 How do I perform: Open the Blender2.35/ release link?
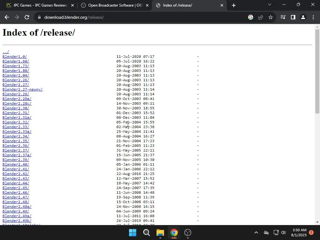(16, 141)
